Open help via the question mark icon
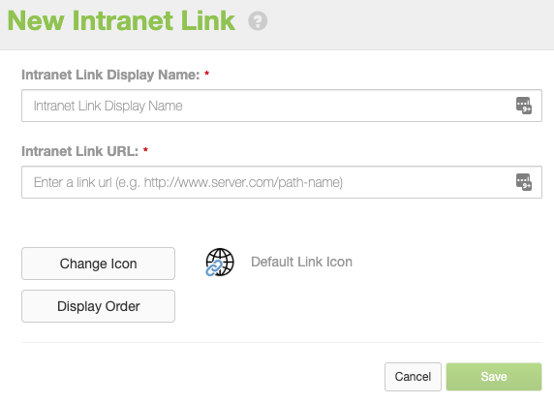Image resolution: width=554 pixels, height=404 pixels. click(258, 21)
